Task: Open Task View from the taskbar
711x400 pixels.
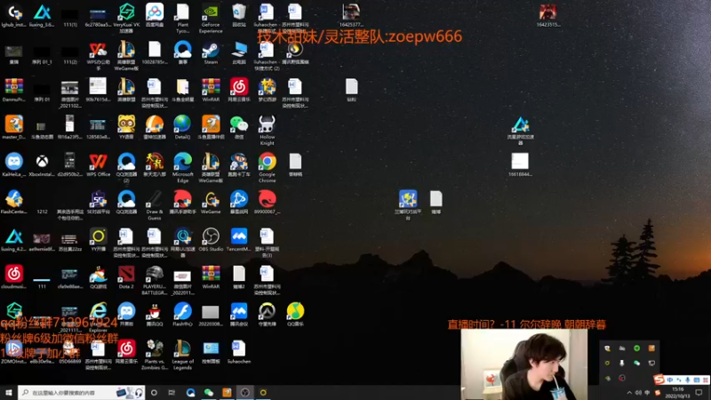Action: tap(172, 392)
